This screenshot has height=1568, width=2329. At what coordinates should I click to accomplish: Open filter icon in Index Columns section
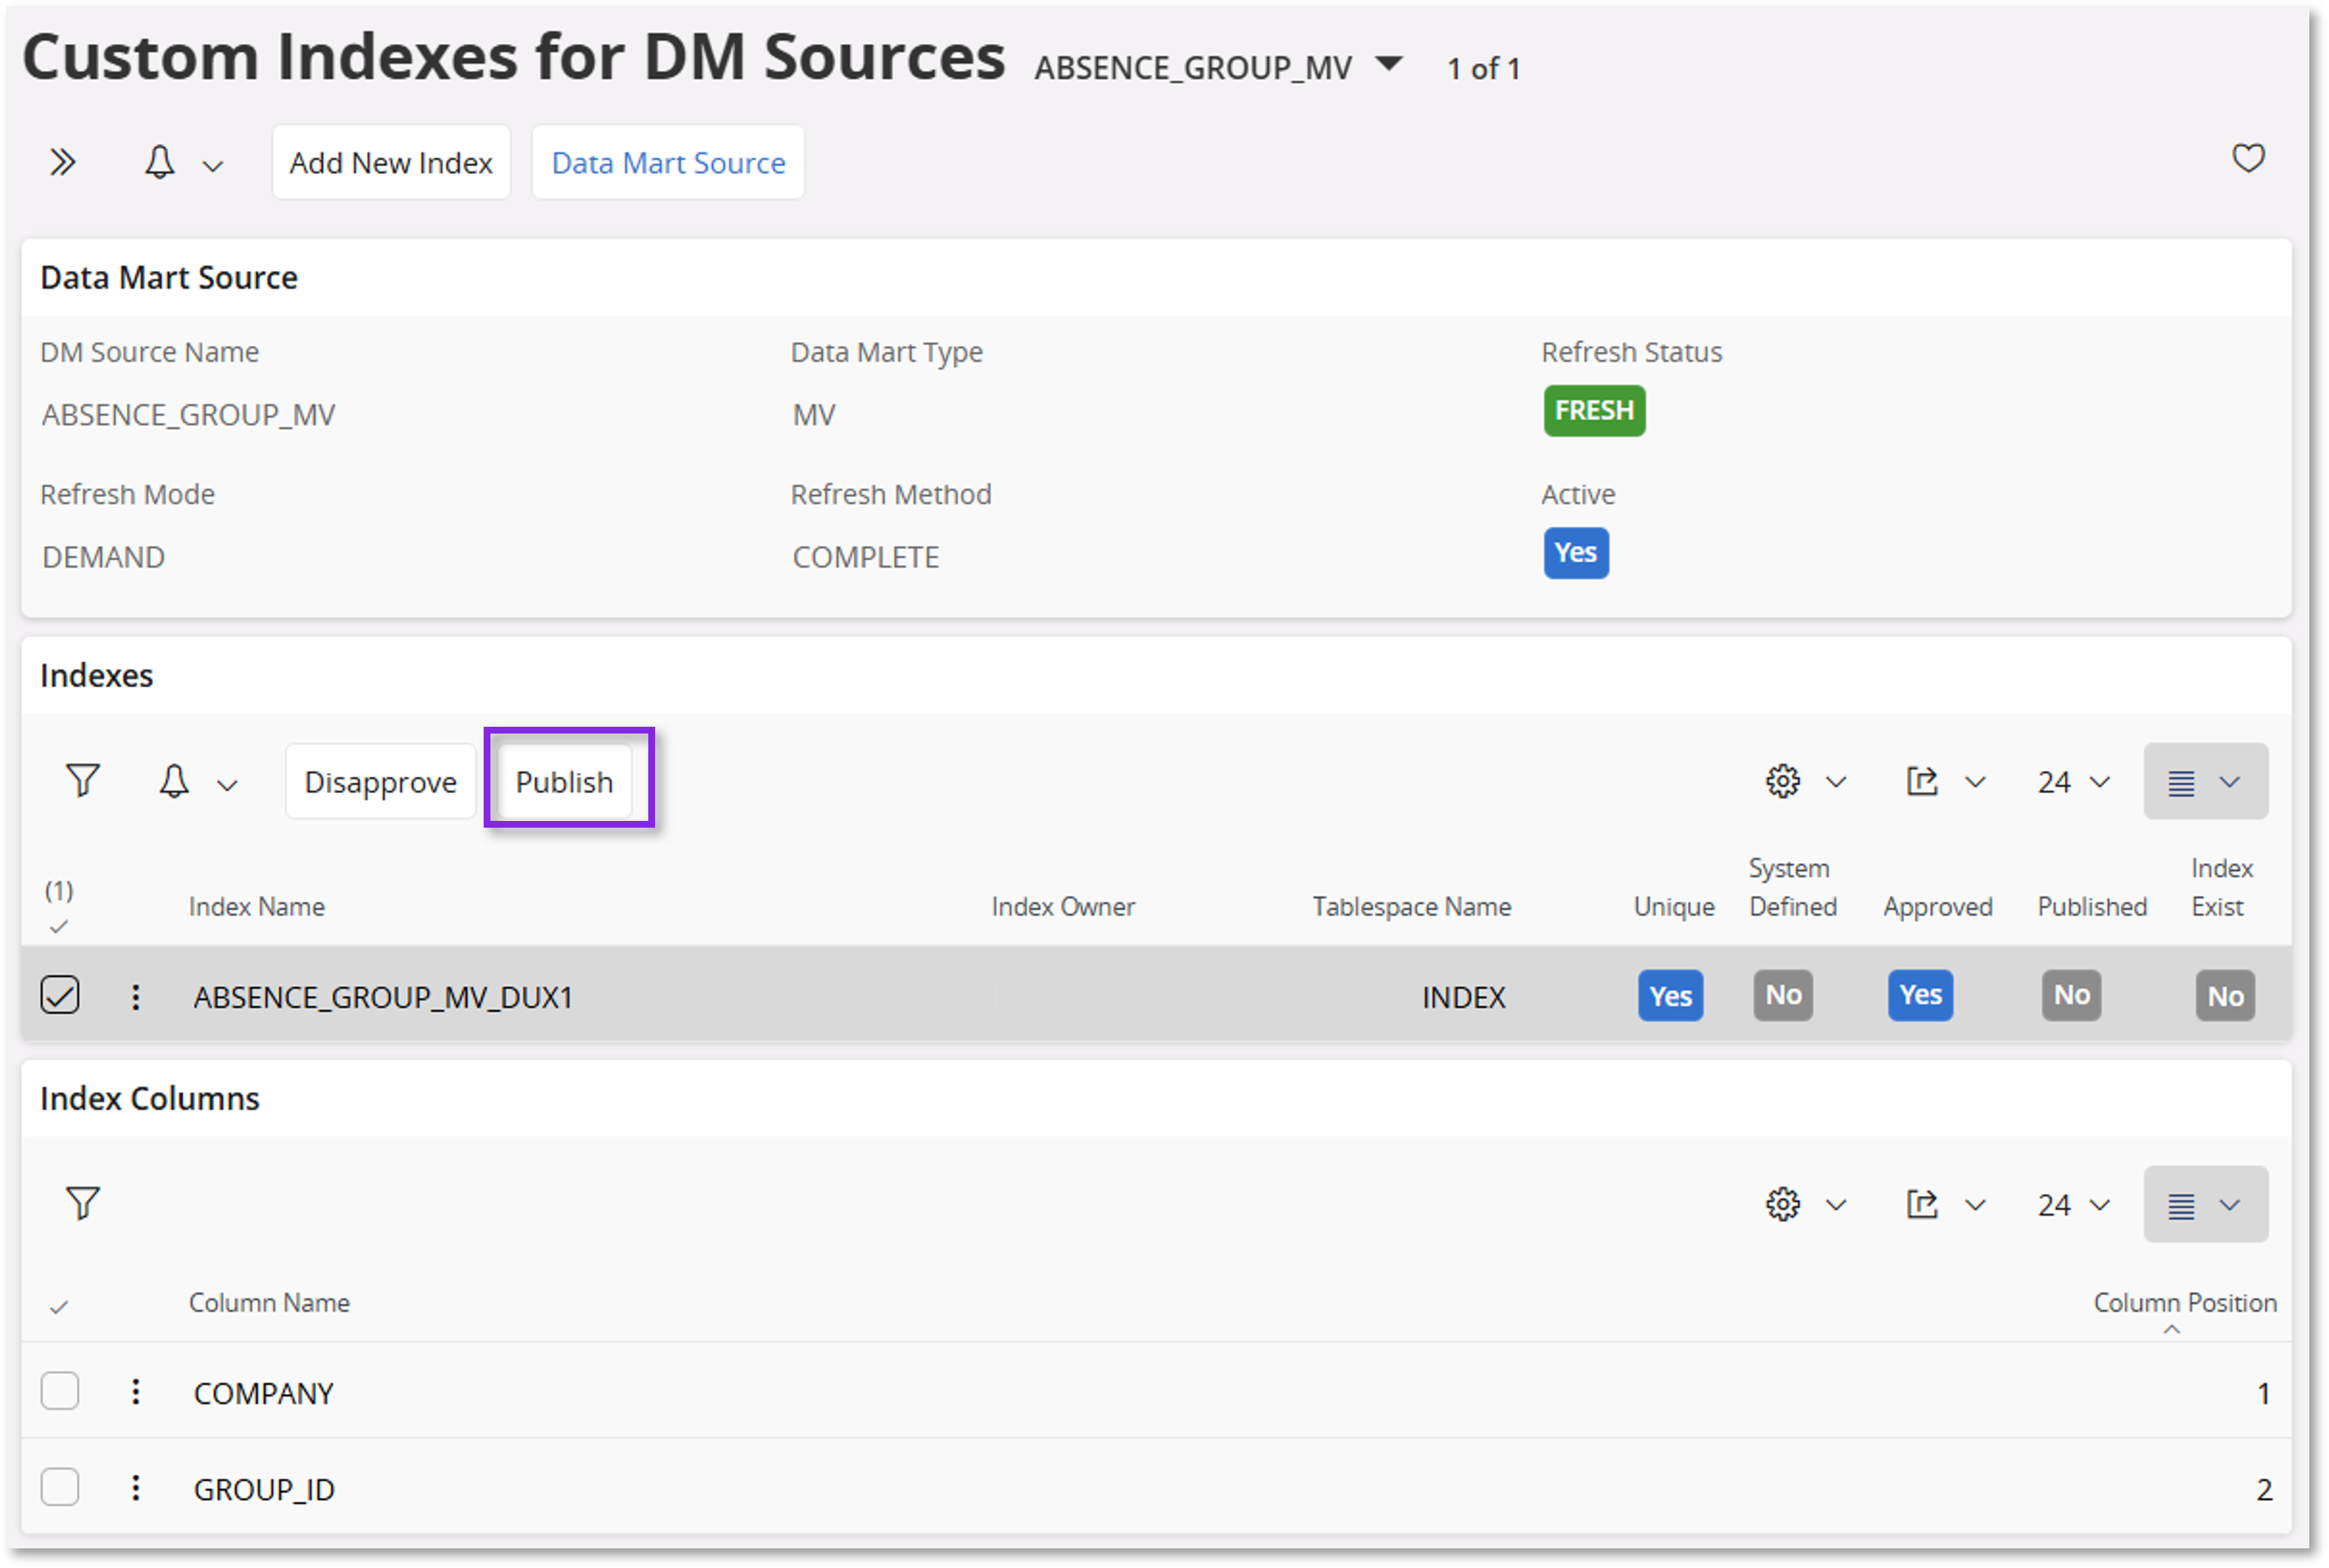click(83, 1203)
